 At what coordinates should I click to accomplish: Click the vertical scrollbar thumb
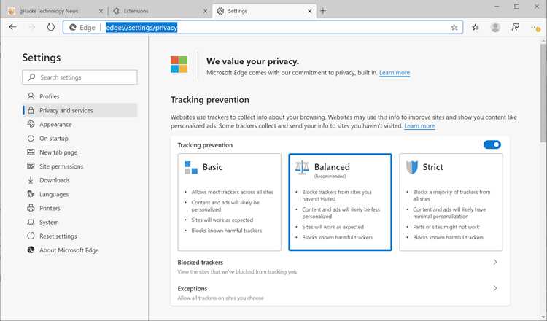(x=543, y=93)
